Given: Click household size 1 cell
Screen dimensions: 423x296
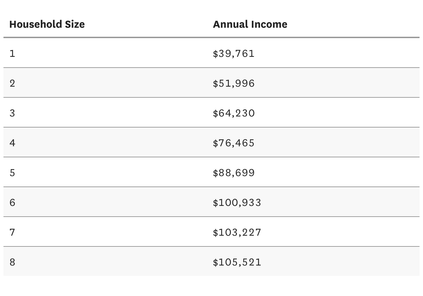Looking at the screenshot, I should coord(12,53).
